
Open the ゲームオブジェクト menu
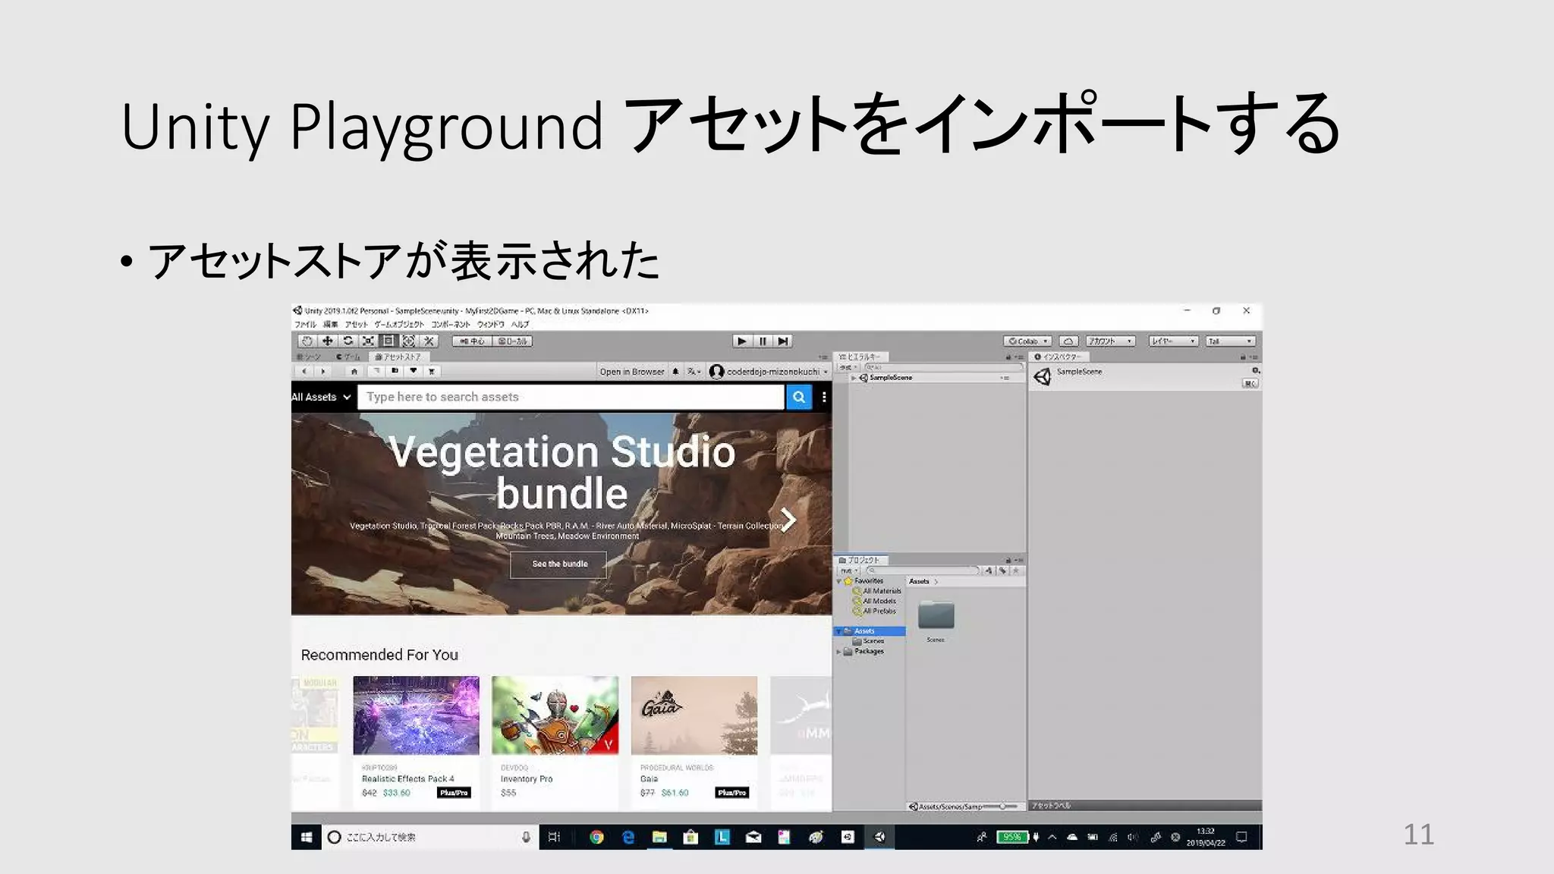399,324
